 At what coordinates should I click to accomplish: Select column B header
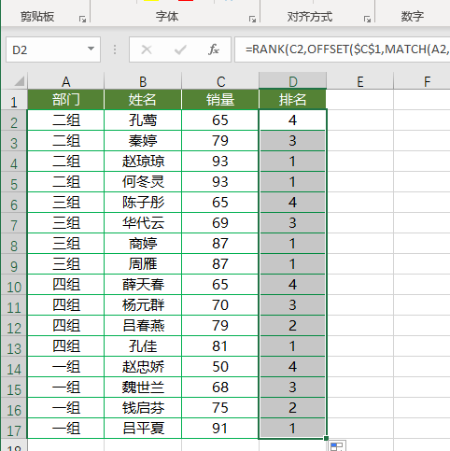pos(143,81)
